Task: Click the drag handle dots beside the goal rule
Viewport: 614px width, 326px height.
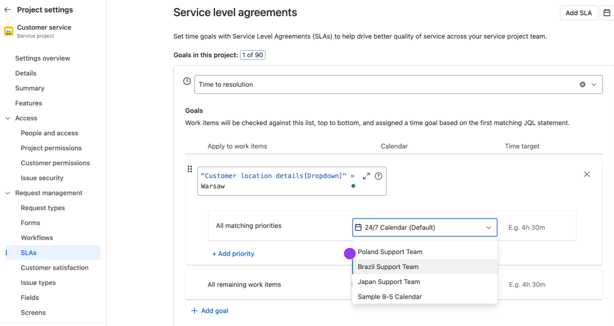Action: (x=190, y=169)
